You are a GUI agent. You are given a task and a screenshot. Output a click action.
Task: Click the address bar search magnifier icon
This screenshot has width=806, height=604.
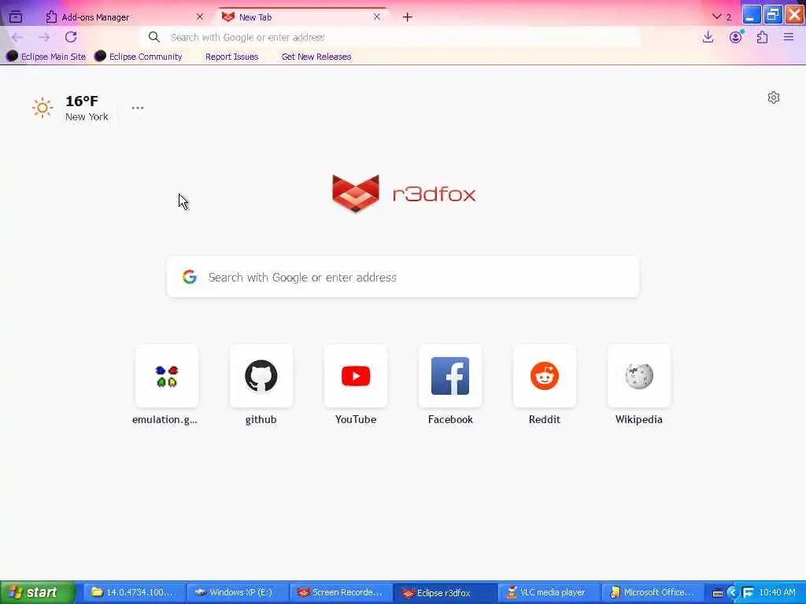click(x=153, y=37)
